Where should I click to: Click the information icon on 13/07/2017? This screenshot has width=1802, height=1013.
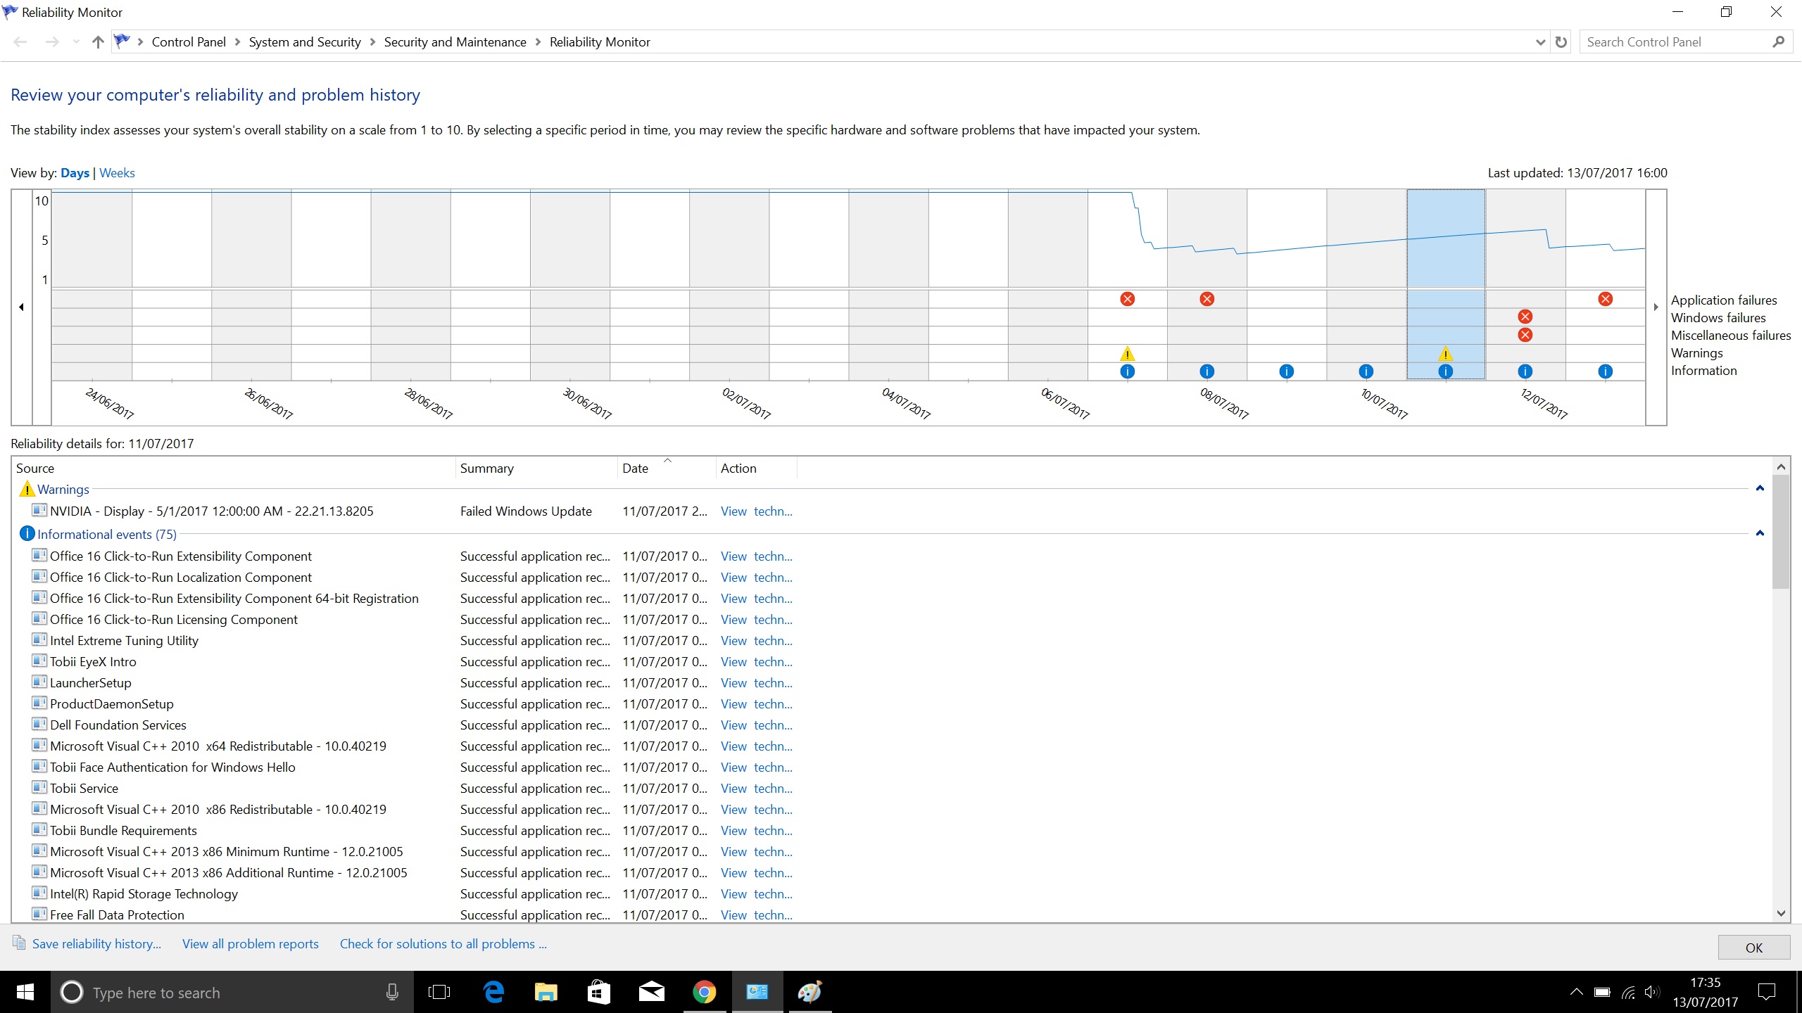1605,371
